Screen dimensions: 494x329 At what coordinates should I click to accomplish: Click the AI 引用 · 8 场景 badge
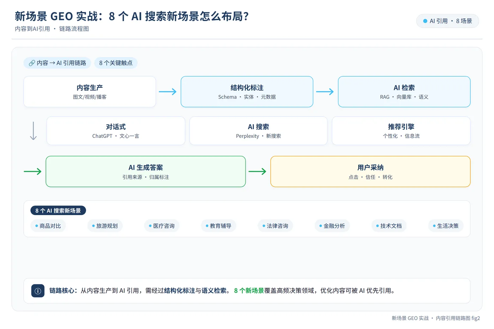tap(447, 21)
